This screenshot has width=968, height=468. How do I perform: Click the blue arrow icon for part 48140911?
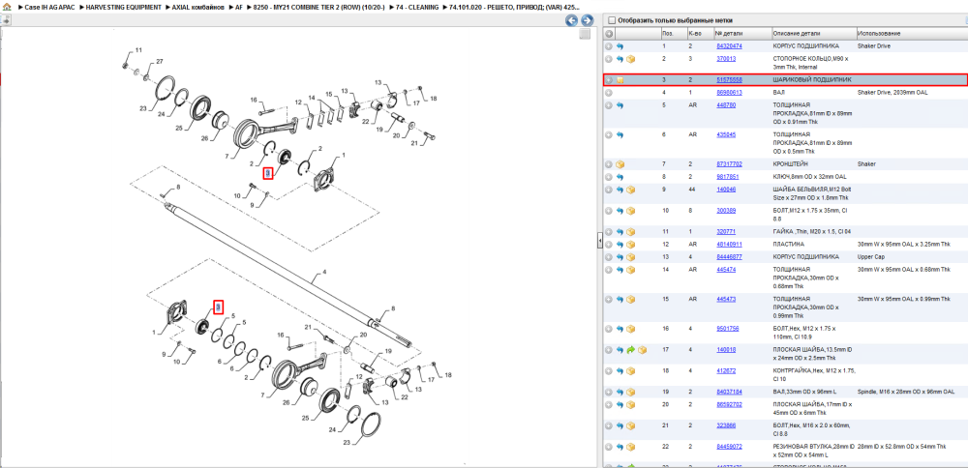(x=620, y=245)
